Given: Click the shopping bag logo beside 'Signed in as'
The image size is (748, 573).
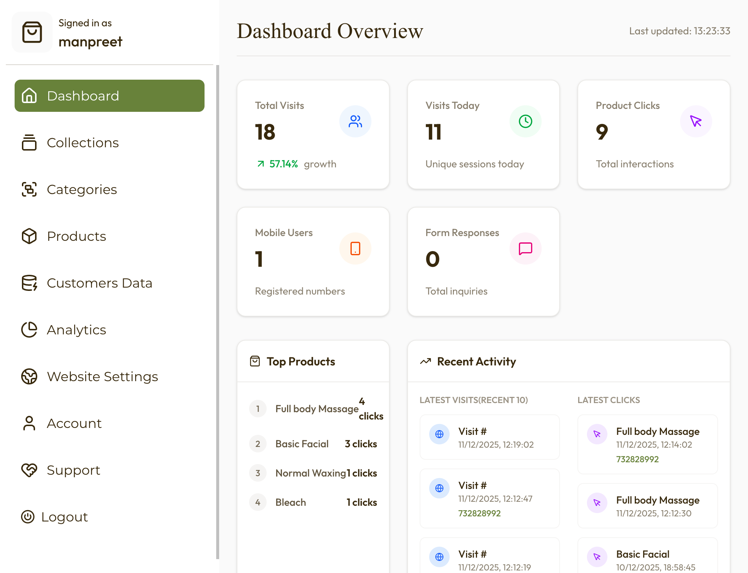Looking at the screenshot, I should 32,32.
